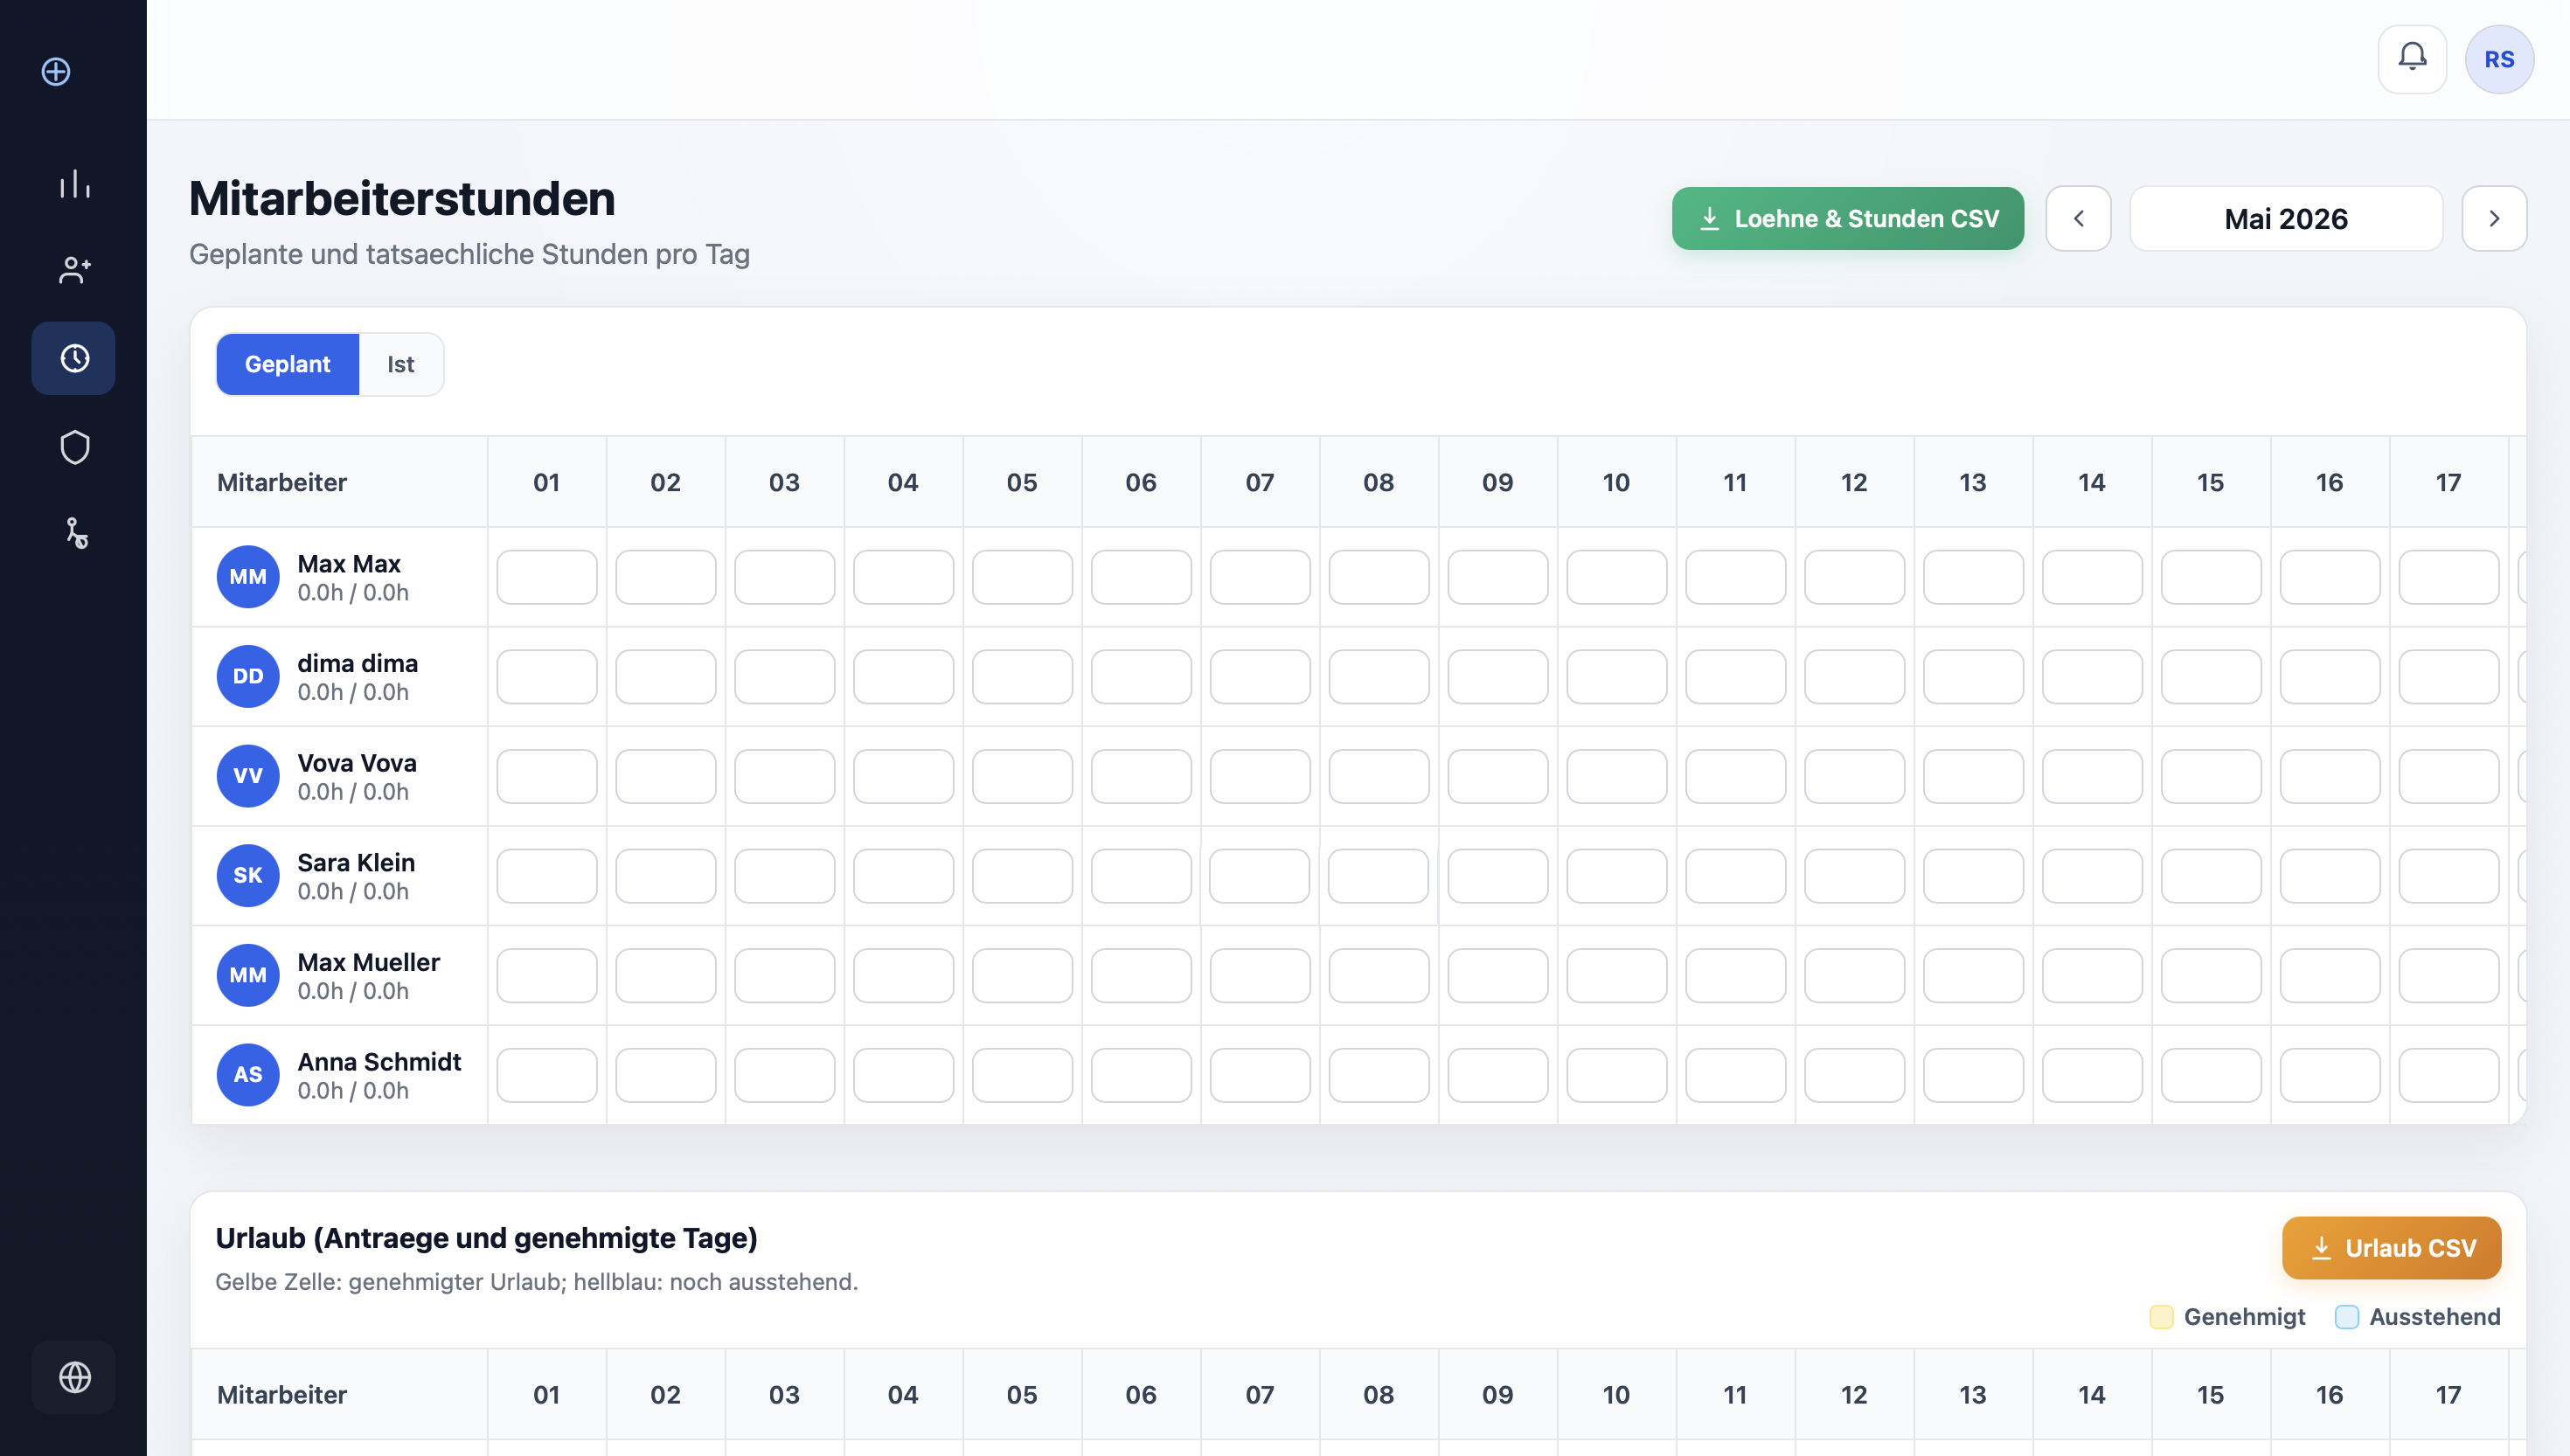Click the SK avatar of Sara Klein

[x=248, y=876]
